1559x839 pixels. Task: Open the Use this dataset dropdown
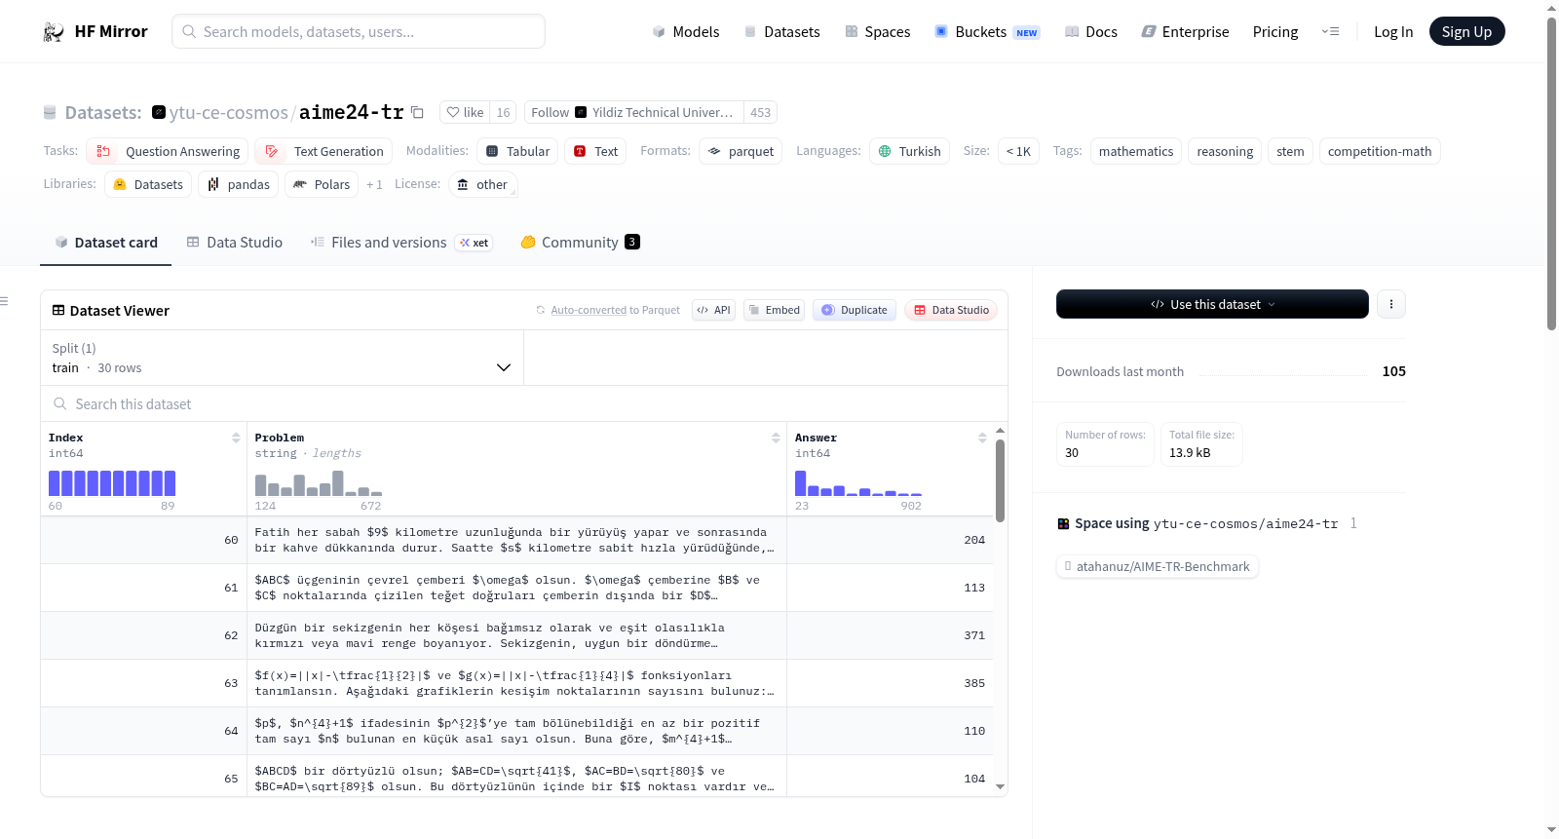[1212, 304]
